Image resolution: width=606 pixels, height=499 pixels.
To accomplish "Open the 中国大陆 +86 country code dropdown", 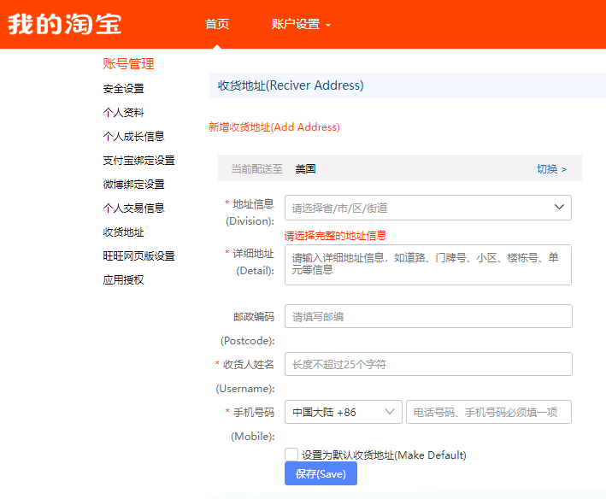I will click(x=344, y=412).
